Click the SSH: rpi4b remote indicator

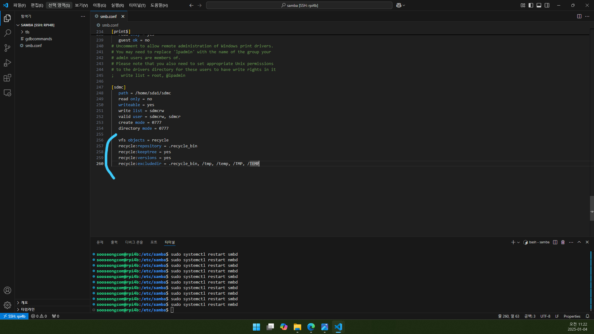coord(14,316)
